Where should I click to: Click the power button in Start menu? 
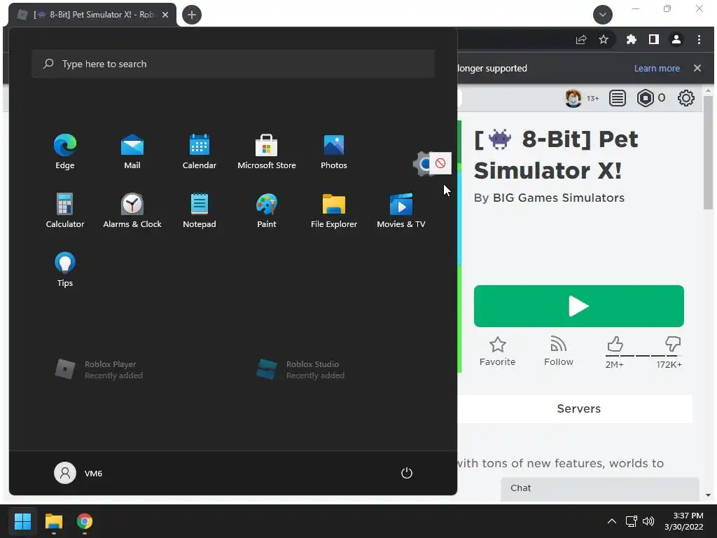point(407,473)
